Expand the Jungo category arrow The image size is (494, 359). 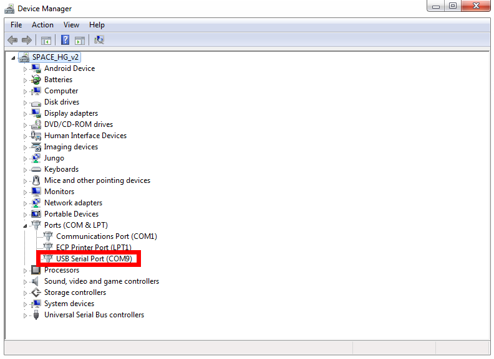[x=25, y=159]
